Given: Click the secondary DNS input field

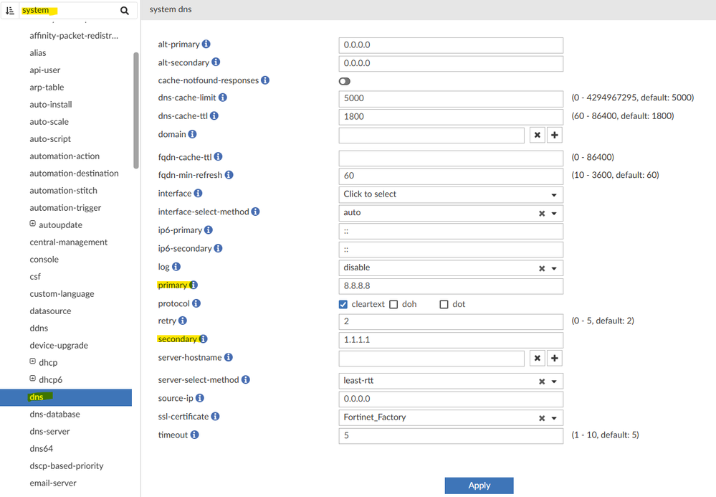Looking at the screenshot, I should [x=450, y=340].
